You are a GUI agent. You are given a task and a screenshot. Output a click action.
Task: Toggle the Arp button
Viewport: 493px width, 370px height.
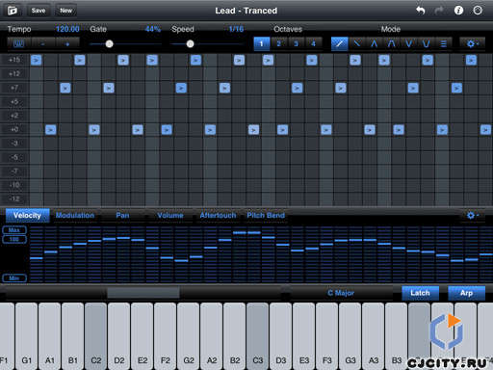pos(466,293)
